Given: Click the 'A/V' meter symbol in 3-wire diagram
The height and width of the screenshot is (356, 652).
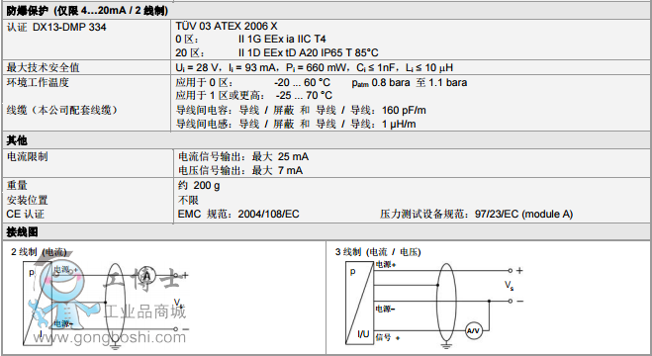Looking at the screenshot, I should [x=473, y=330].
